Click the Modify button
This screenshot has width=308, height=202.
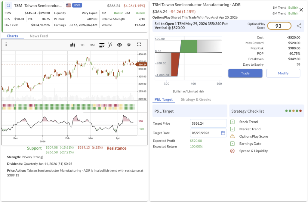pyautogui.click(x=283, y=73)
